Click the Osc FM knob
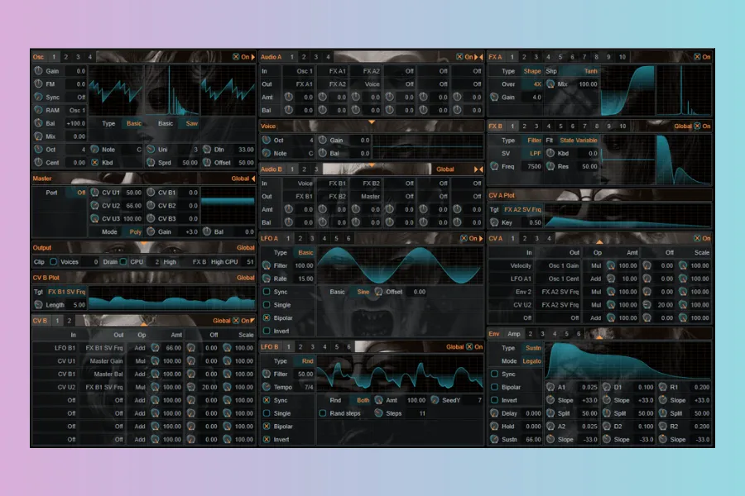Image resolution: width=745 pixels, height=496 pixels. pos(38,83)
